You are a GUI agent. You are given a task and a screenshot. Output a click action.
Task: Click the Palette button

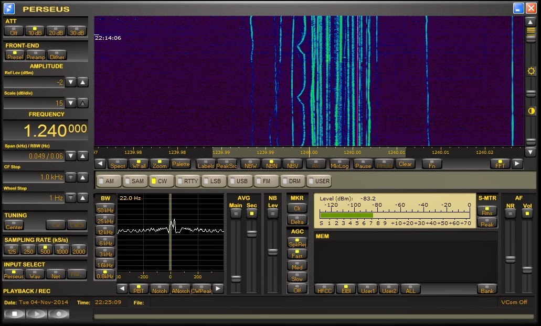[181, 164]
